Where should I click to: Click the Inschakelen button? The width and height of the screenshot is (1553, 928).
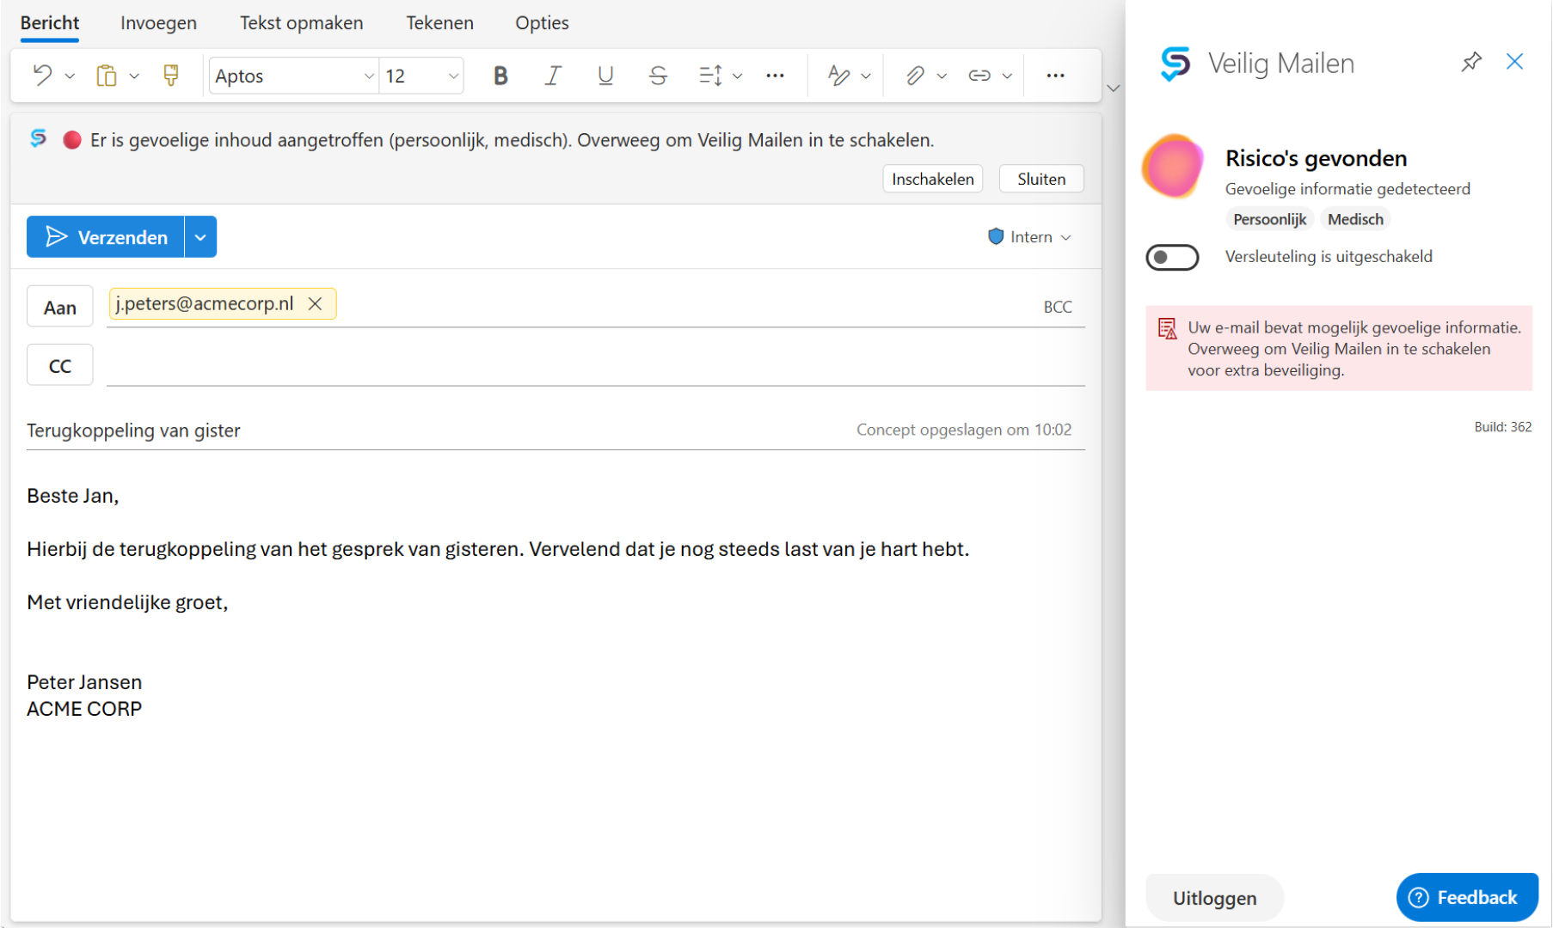coord(932,179)
